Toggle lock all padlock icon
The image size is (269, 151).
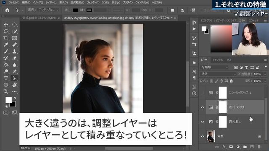click(231, 81)
